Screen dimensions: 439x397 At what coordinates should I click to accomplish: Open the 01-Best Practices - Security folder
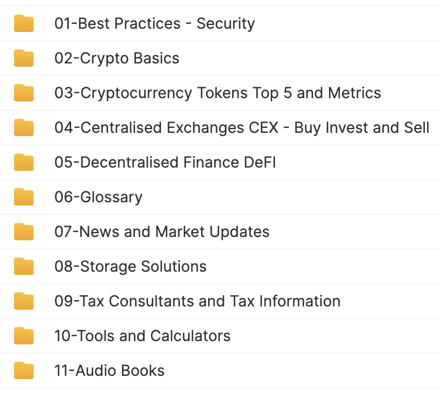[154, 24]
